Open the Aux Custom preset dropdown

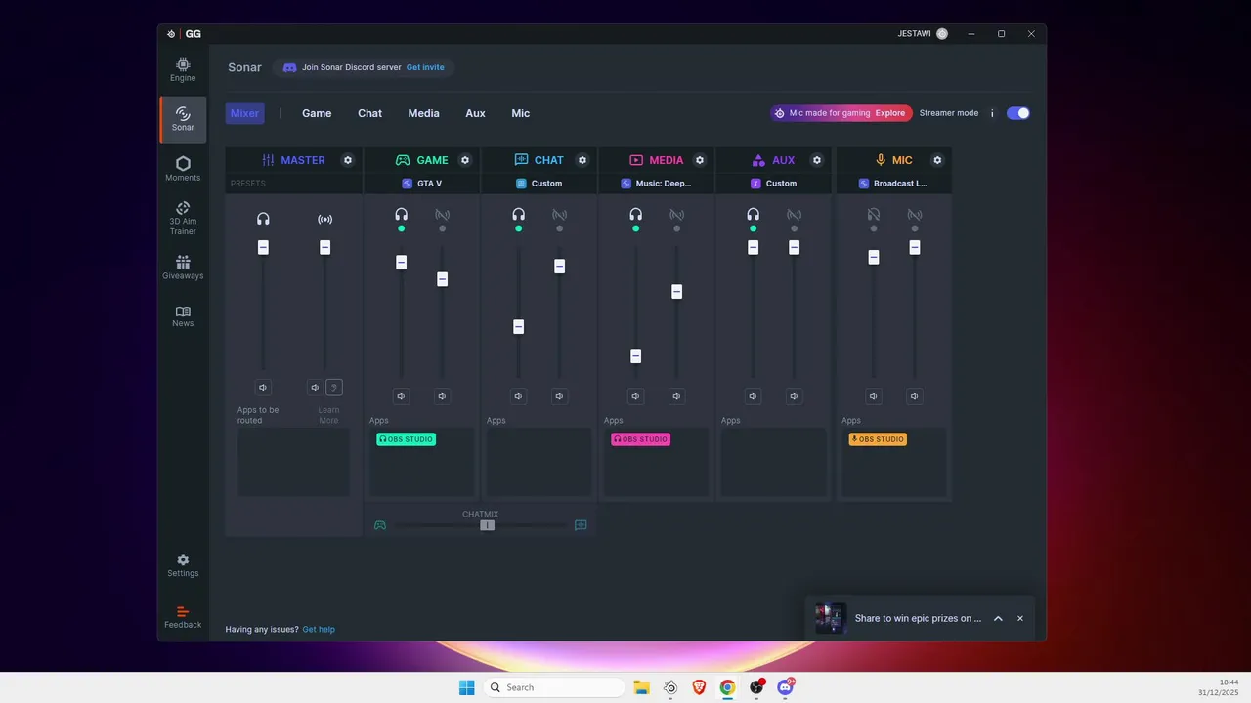(774, 184)
